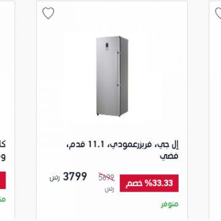Click the رس currency label beside 3799

55,178
